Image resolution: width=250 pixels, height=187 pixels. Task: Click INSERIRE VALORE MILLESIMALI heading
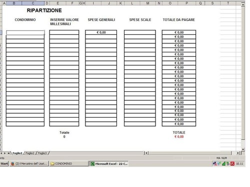tap(64, 22)
